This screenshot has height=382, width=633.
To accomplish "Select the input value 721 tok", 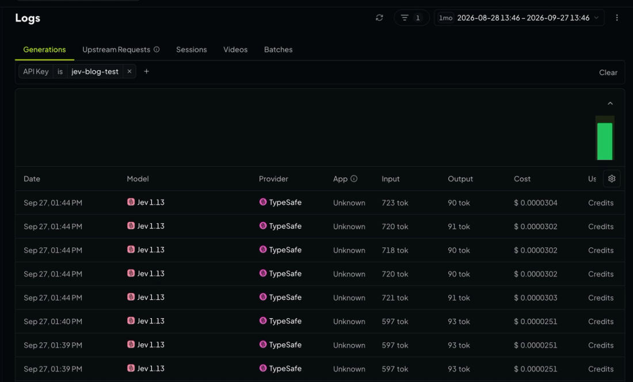I will (x=395, y=297).
